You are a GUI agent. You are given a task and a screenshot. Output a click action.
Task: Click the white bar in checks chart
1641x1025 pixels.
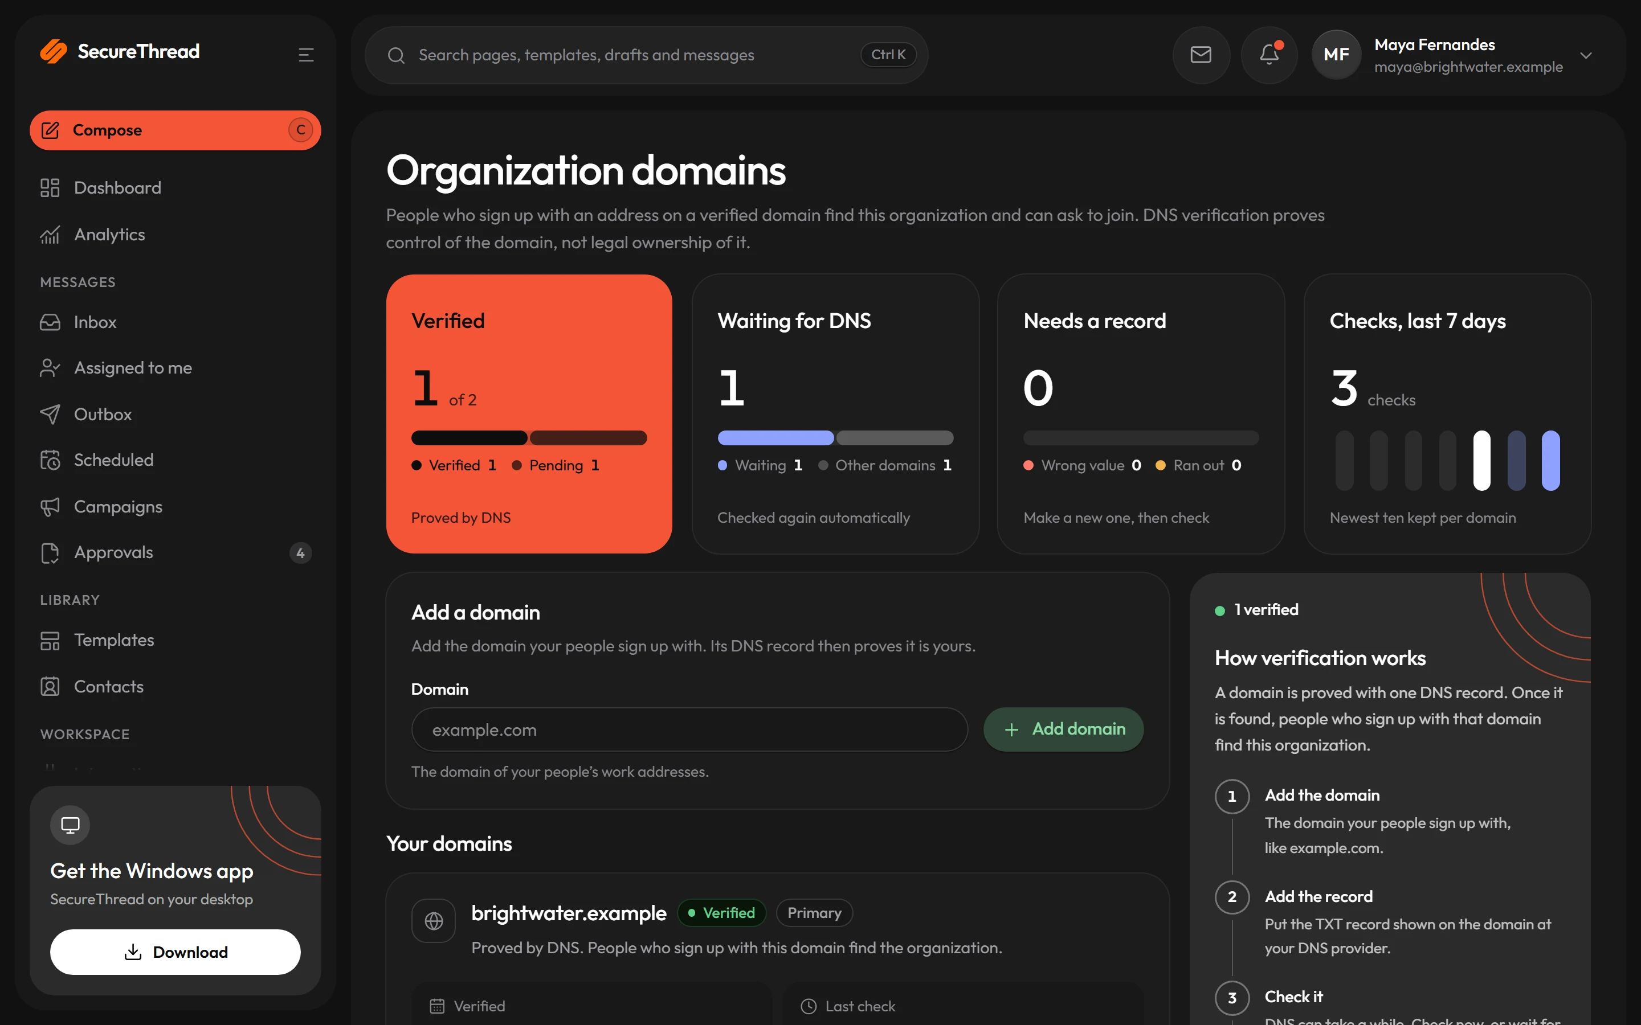coord(1481,460)
